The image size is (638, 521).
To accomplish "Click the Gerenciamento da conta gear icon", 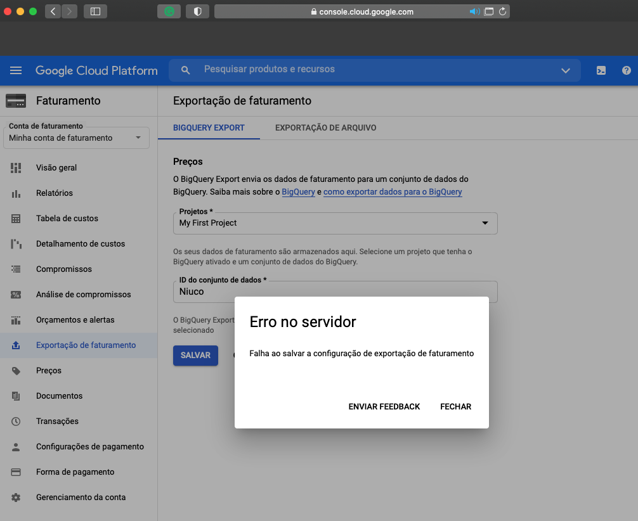I will coord(16,498).
